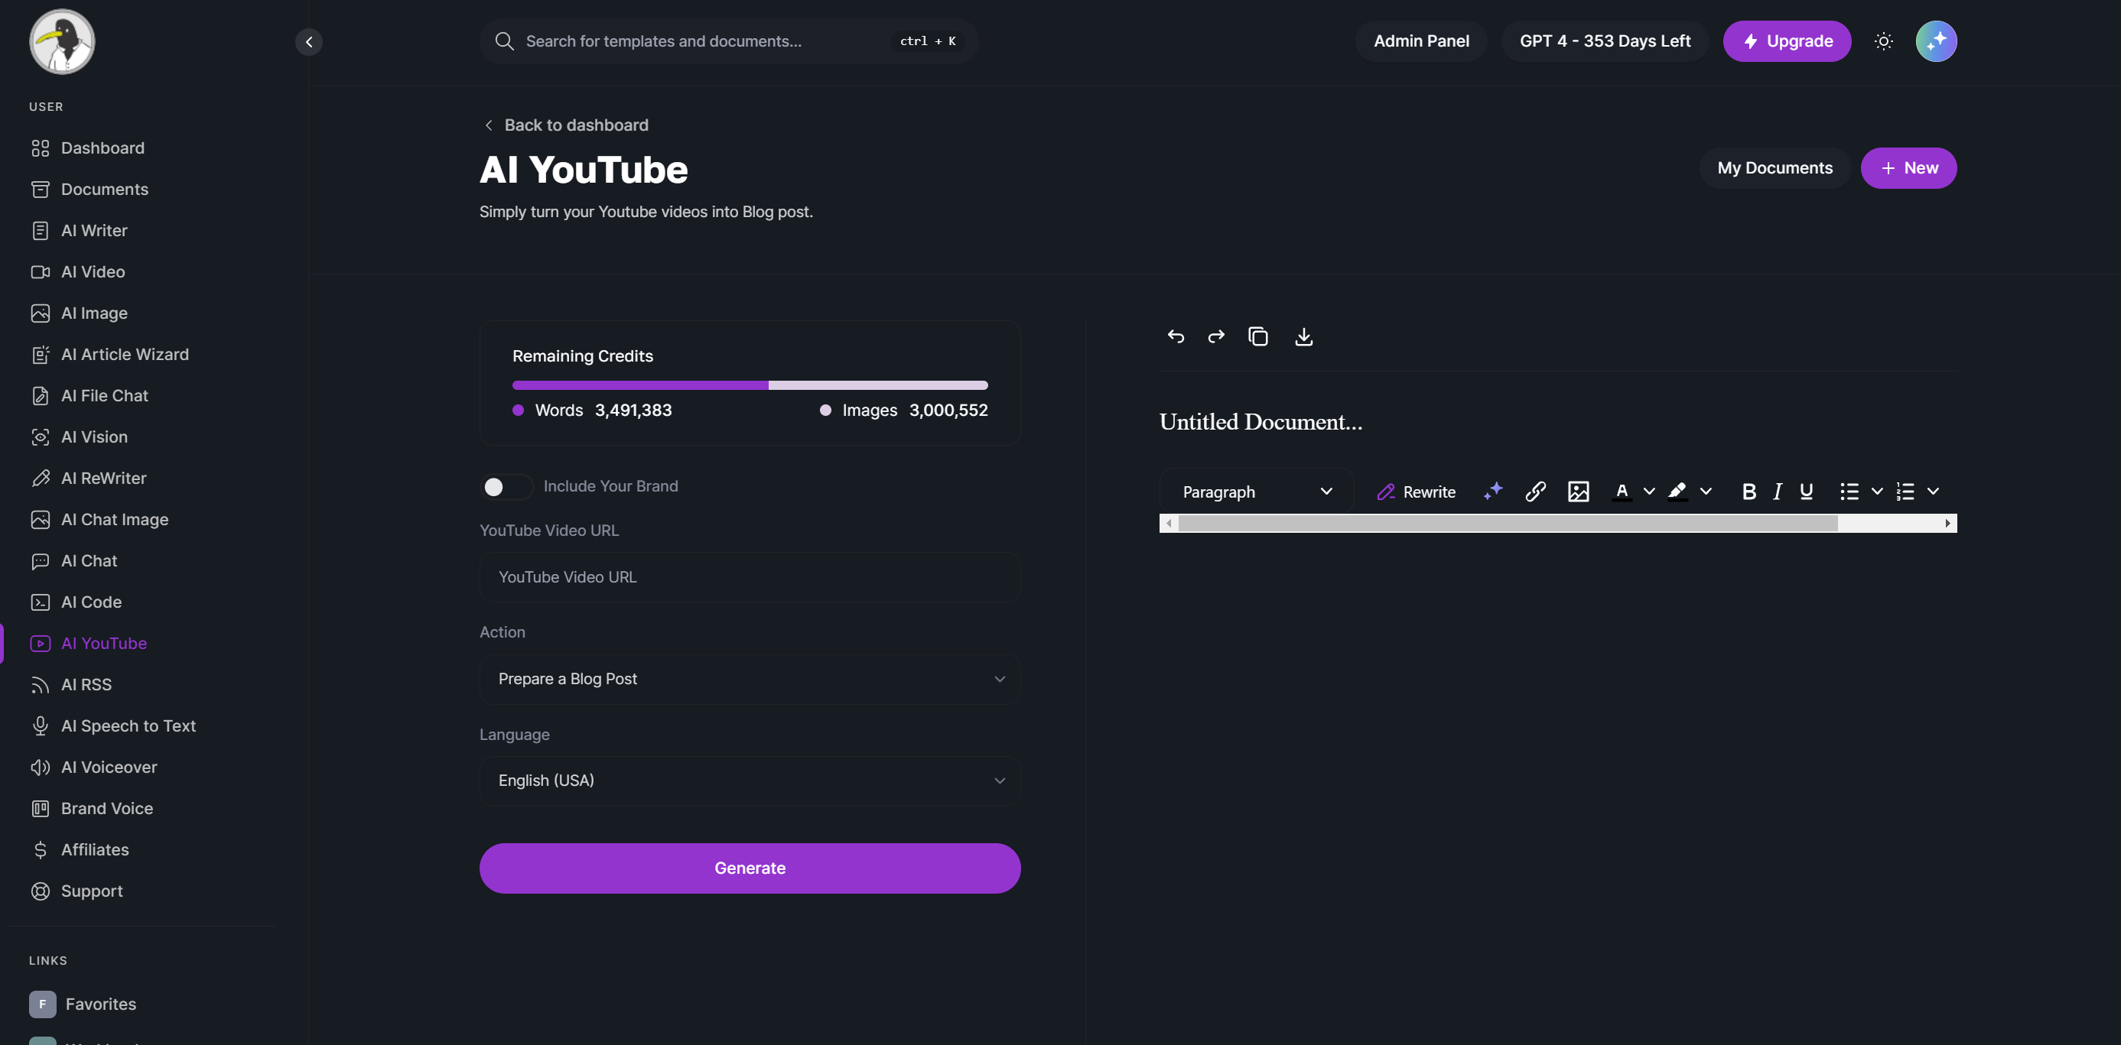Copy document content with copy icon
The width and height of the screenshot is (2121, 1045).
coord(1258,336)
